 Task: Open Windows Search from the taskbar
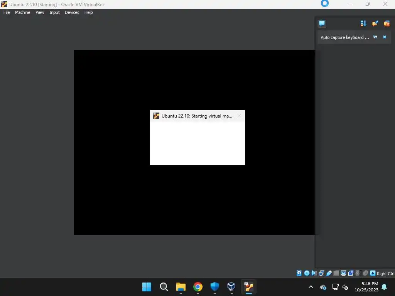(164, 287)
